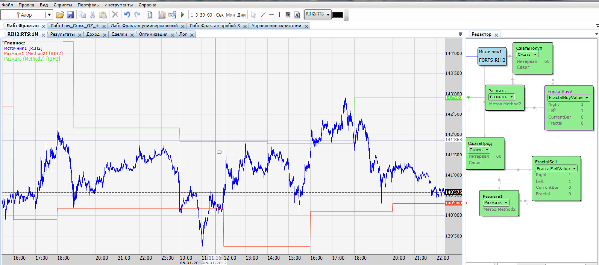
Task: Switch to Лаб: Фрактал пробой 3 tab
Action: pyautogui.click(x=215, y=26)
